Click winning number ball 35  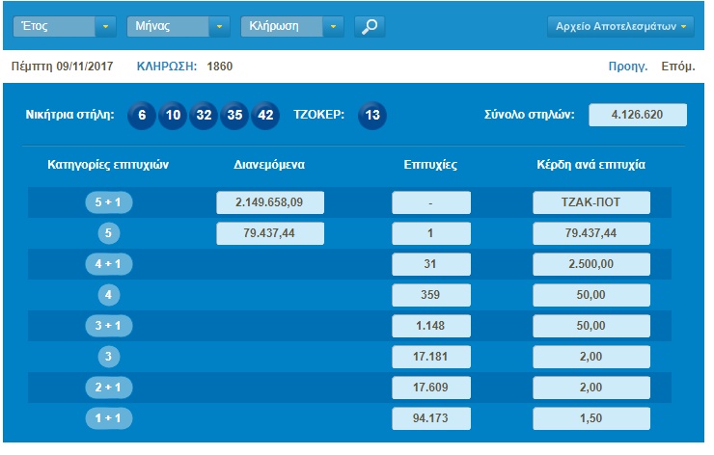coord(234,115)
